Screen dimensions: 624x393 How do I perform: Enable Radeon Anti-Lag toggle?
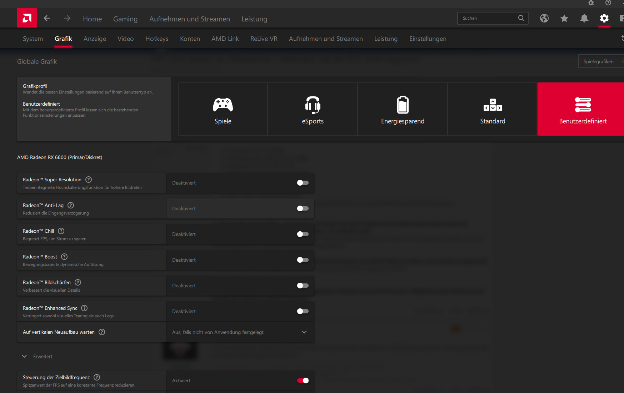(x=303, y=208)
